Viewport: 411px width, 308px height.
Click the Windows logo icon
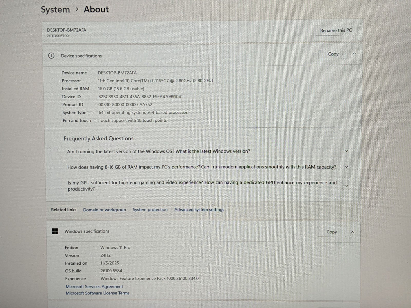[x=55, y=231]
